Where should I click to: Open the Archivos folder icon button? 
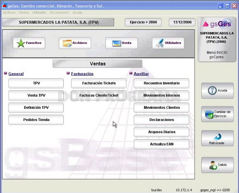point(67,43)
